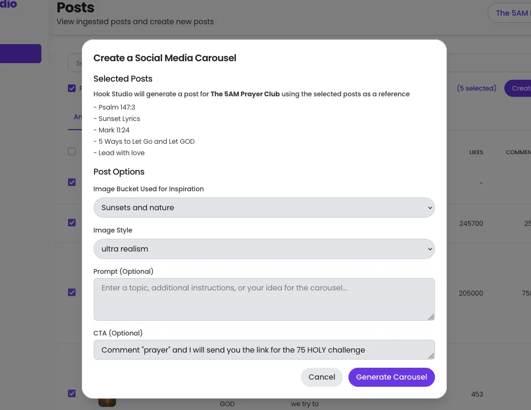Click the post thumbnail in the bottom row

[107, 401]
